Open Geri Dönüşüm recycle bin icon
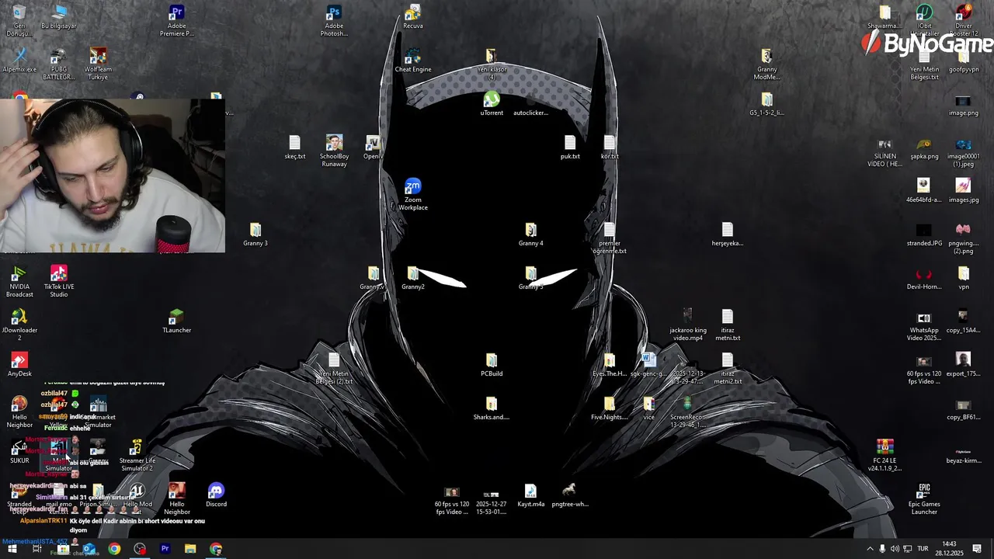Image resolution: width=994 pixels, height=559 pixels. [19, 21]
